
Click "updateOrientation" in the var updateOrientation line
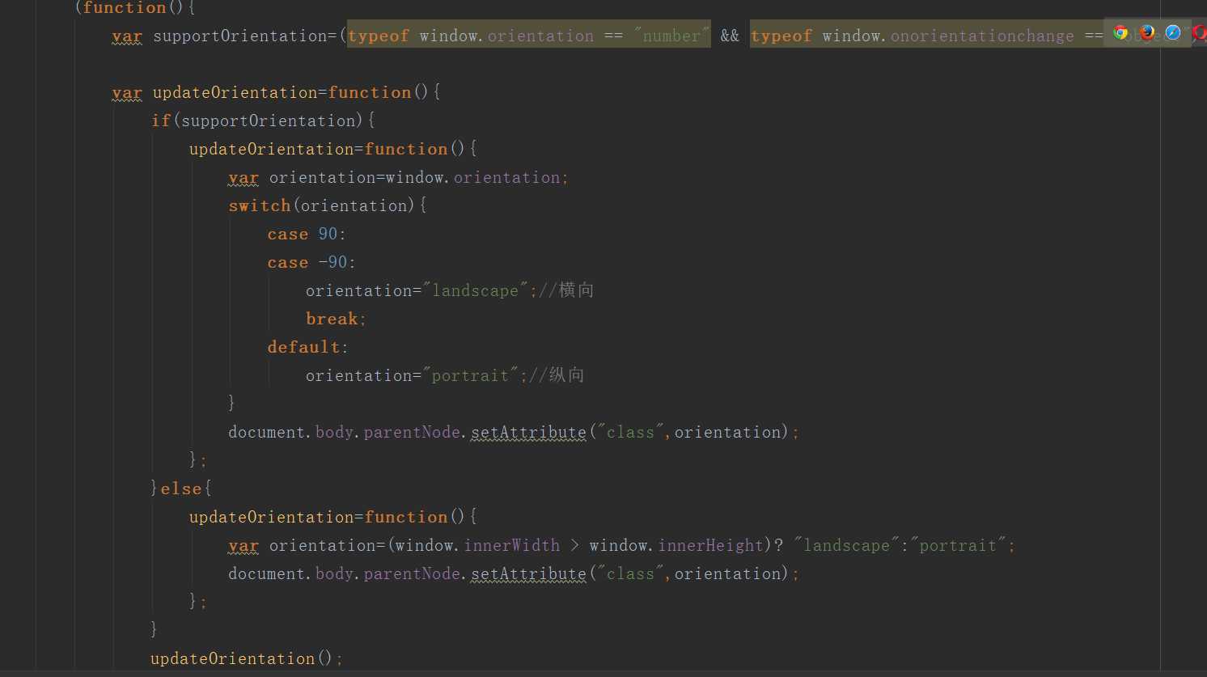235,92
